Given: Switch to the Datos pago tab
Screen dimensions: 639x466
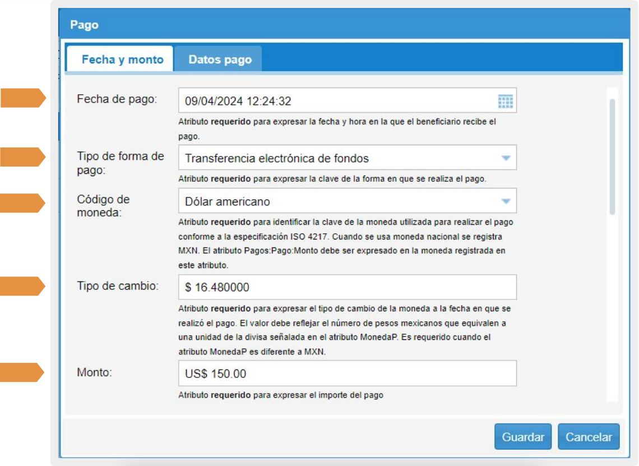Looking at the screenshot, I should 220,59.
